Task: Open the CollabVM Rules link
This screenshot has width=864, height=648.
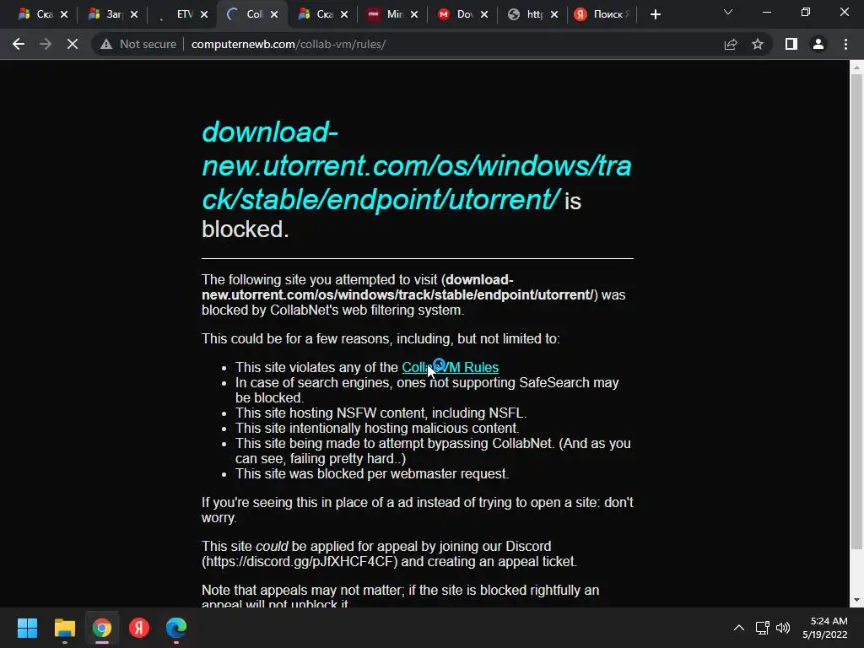Action: (450, 368)
